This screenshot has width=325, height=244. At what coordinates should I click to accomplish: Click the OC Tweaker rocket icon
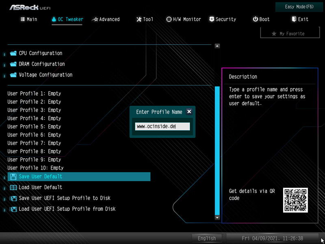click(54, 20)
